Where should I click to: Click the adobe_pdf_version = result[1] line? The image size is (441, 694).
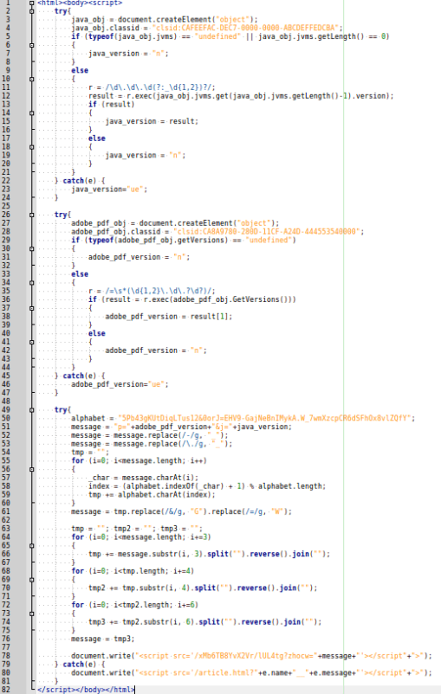168,317
